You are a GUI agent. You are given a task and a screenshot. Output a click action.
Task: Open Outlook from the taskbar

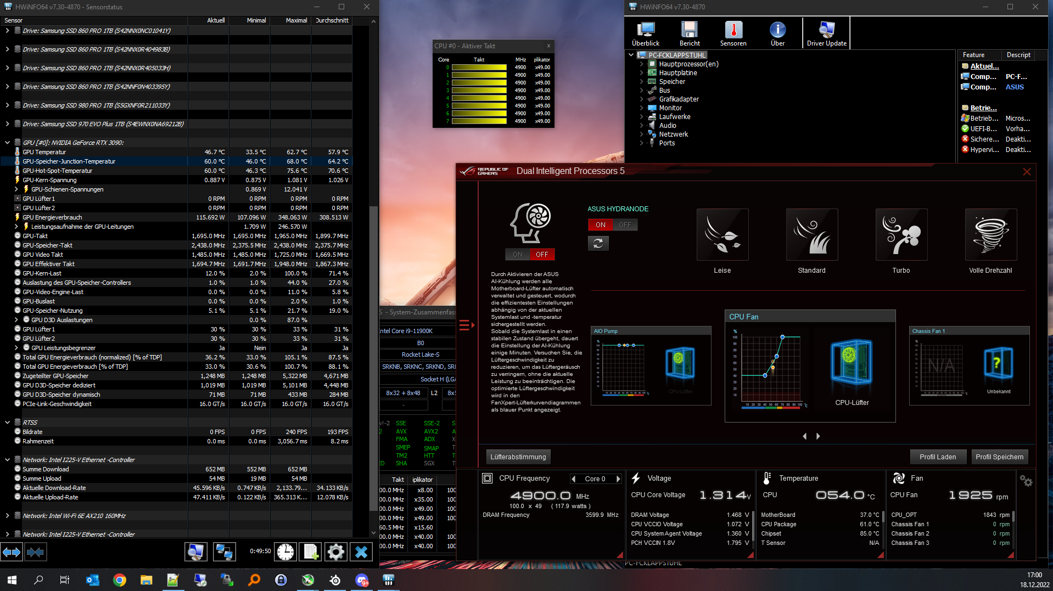coord(92,580)
